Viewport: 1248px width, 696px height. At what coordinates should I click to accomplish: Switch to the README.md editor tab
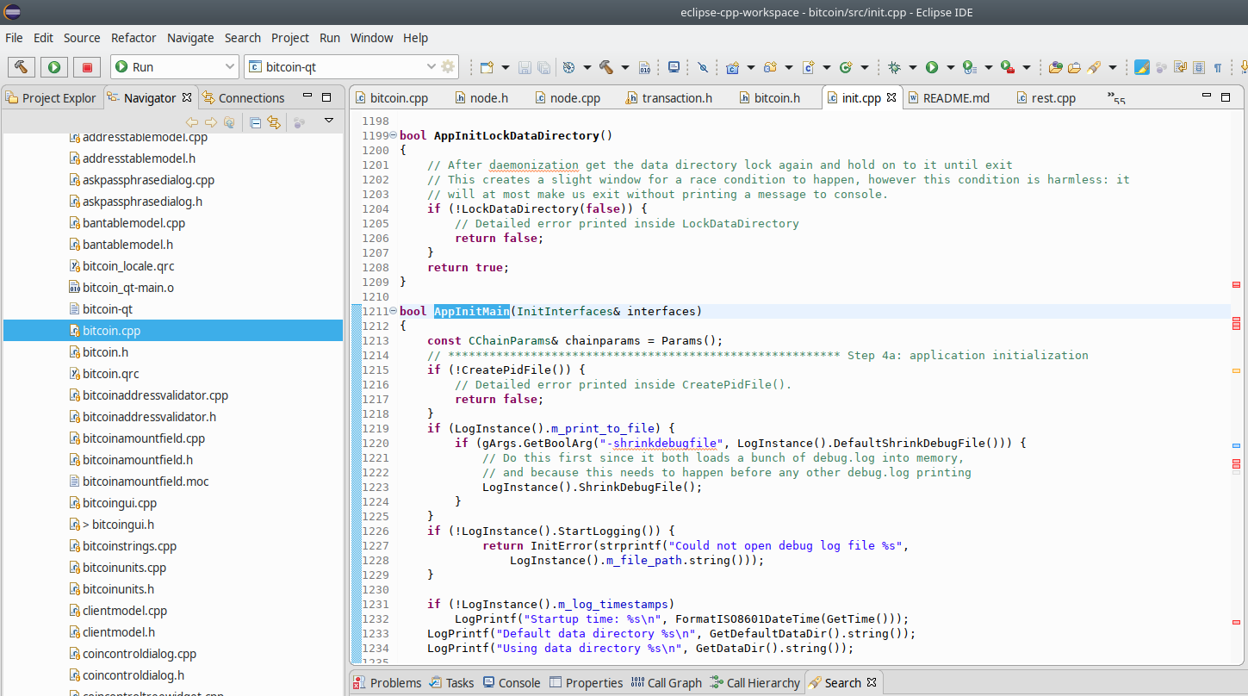point(947,98)
